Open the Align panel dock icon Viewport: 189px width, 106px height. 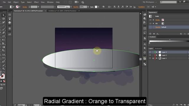click(145, 38)
